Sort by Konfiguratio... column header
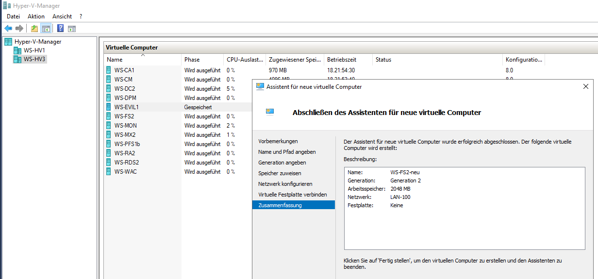The width and height of the screenshot is (598, 279). 524,60
